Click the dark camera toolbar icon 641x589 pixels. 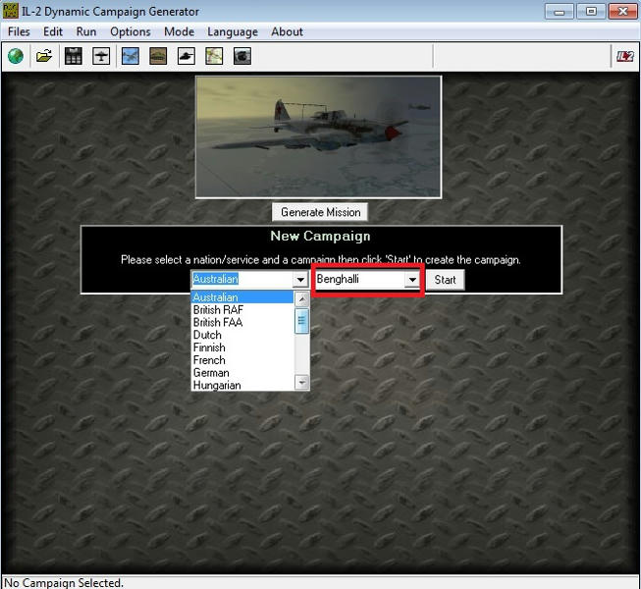242,56
